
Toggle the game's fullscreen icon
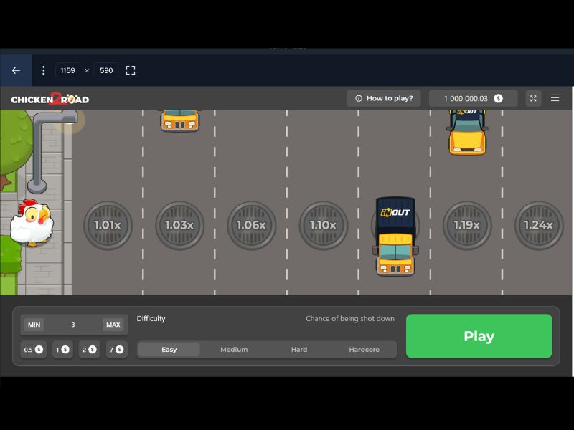click(x=532, y=98)
